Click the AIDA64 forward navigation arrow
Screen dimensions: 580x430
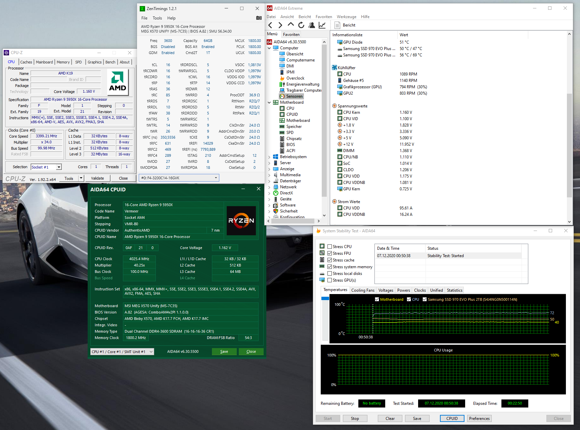click(280, 25)
